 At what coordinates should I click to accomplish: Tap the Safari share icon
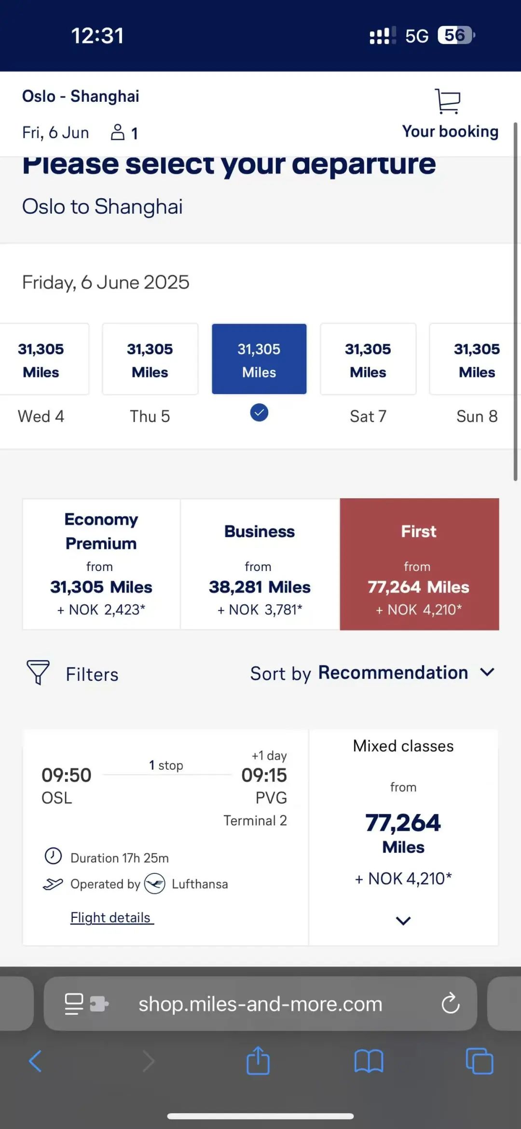258,1061
